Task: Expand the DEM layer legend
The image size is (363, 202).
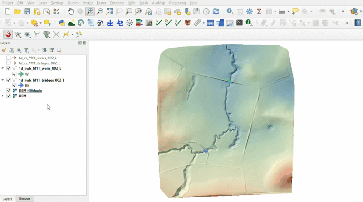Action: pos(3,96)
